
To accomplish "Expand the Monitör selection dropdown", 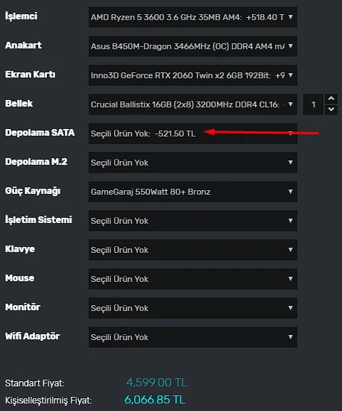I will point(193,308).
